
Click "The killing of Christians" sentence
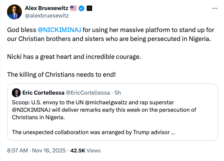pos(61,75)
